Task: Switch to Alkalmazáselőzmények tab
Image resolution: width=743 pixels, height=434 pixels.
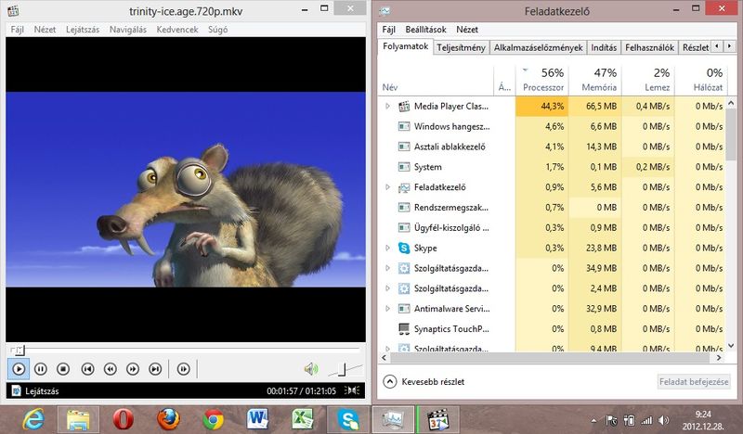Action: pyautogui.click(x=539, y=47)
